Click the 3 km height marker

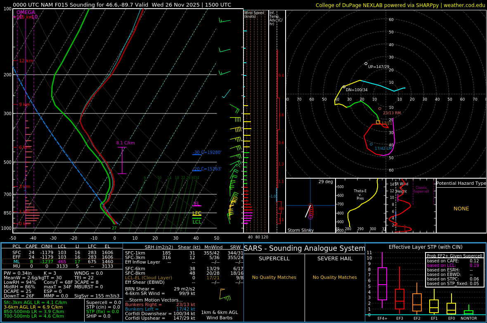[x=24, y=186]
